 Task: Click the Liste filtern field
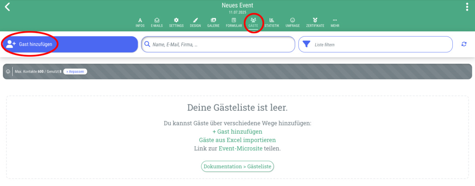click(375, 44)
